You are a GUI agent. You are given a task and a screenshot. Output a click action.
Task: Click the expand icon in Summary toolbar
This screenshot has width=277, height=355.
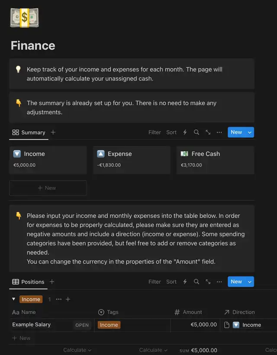click(208, 132)
